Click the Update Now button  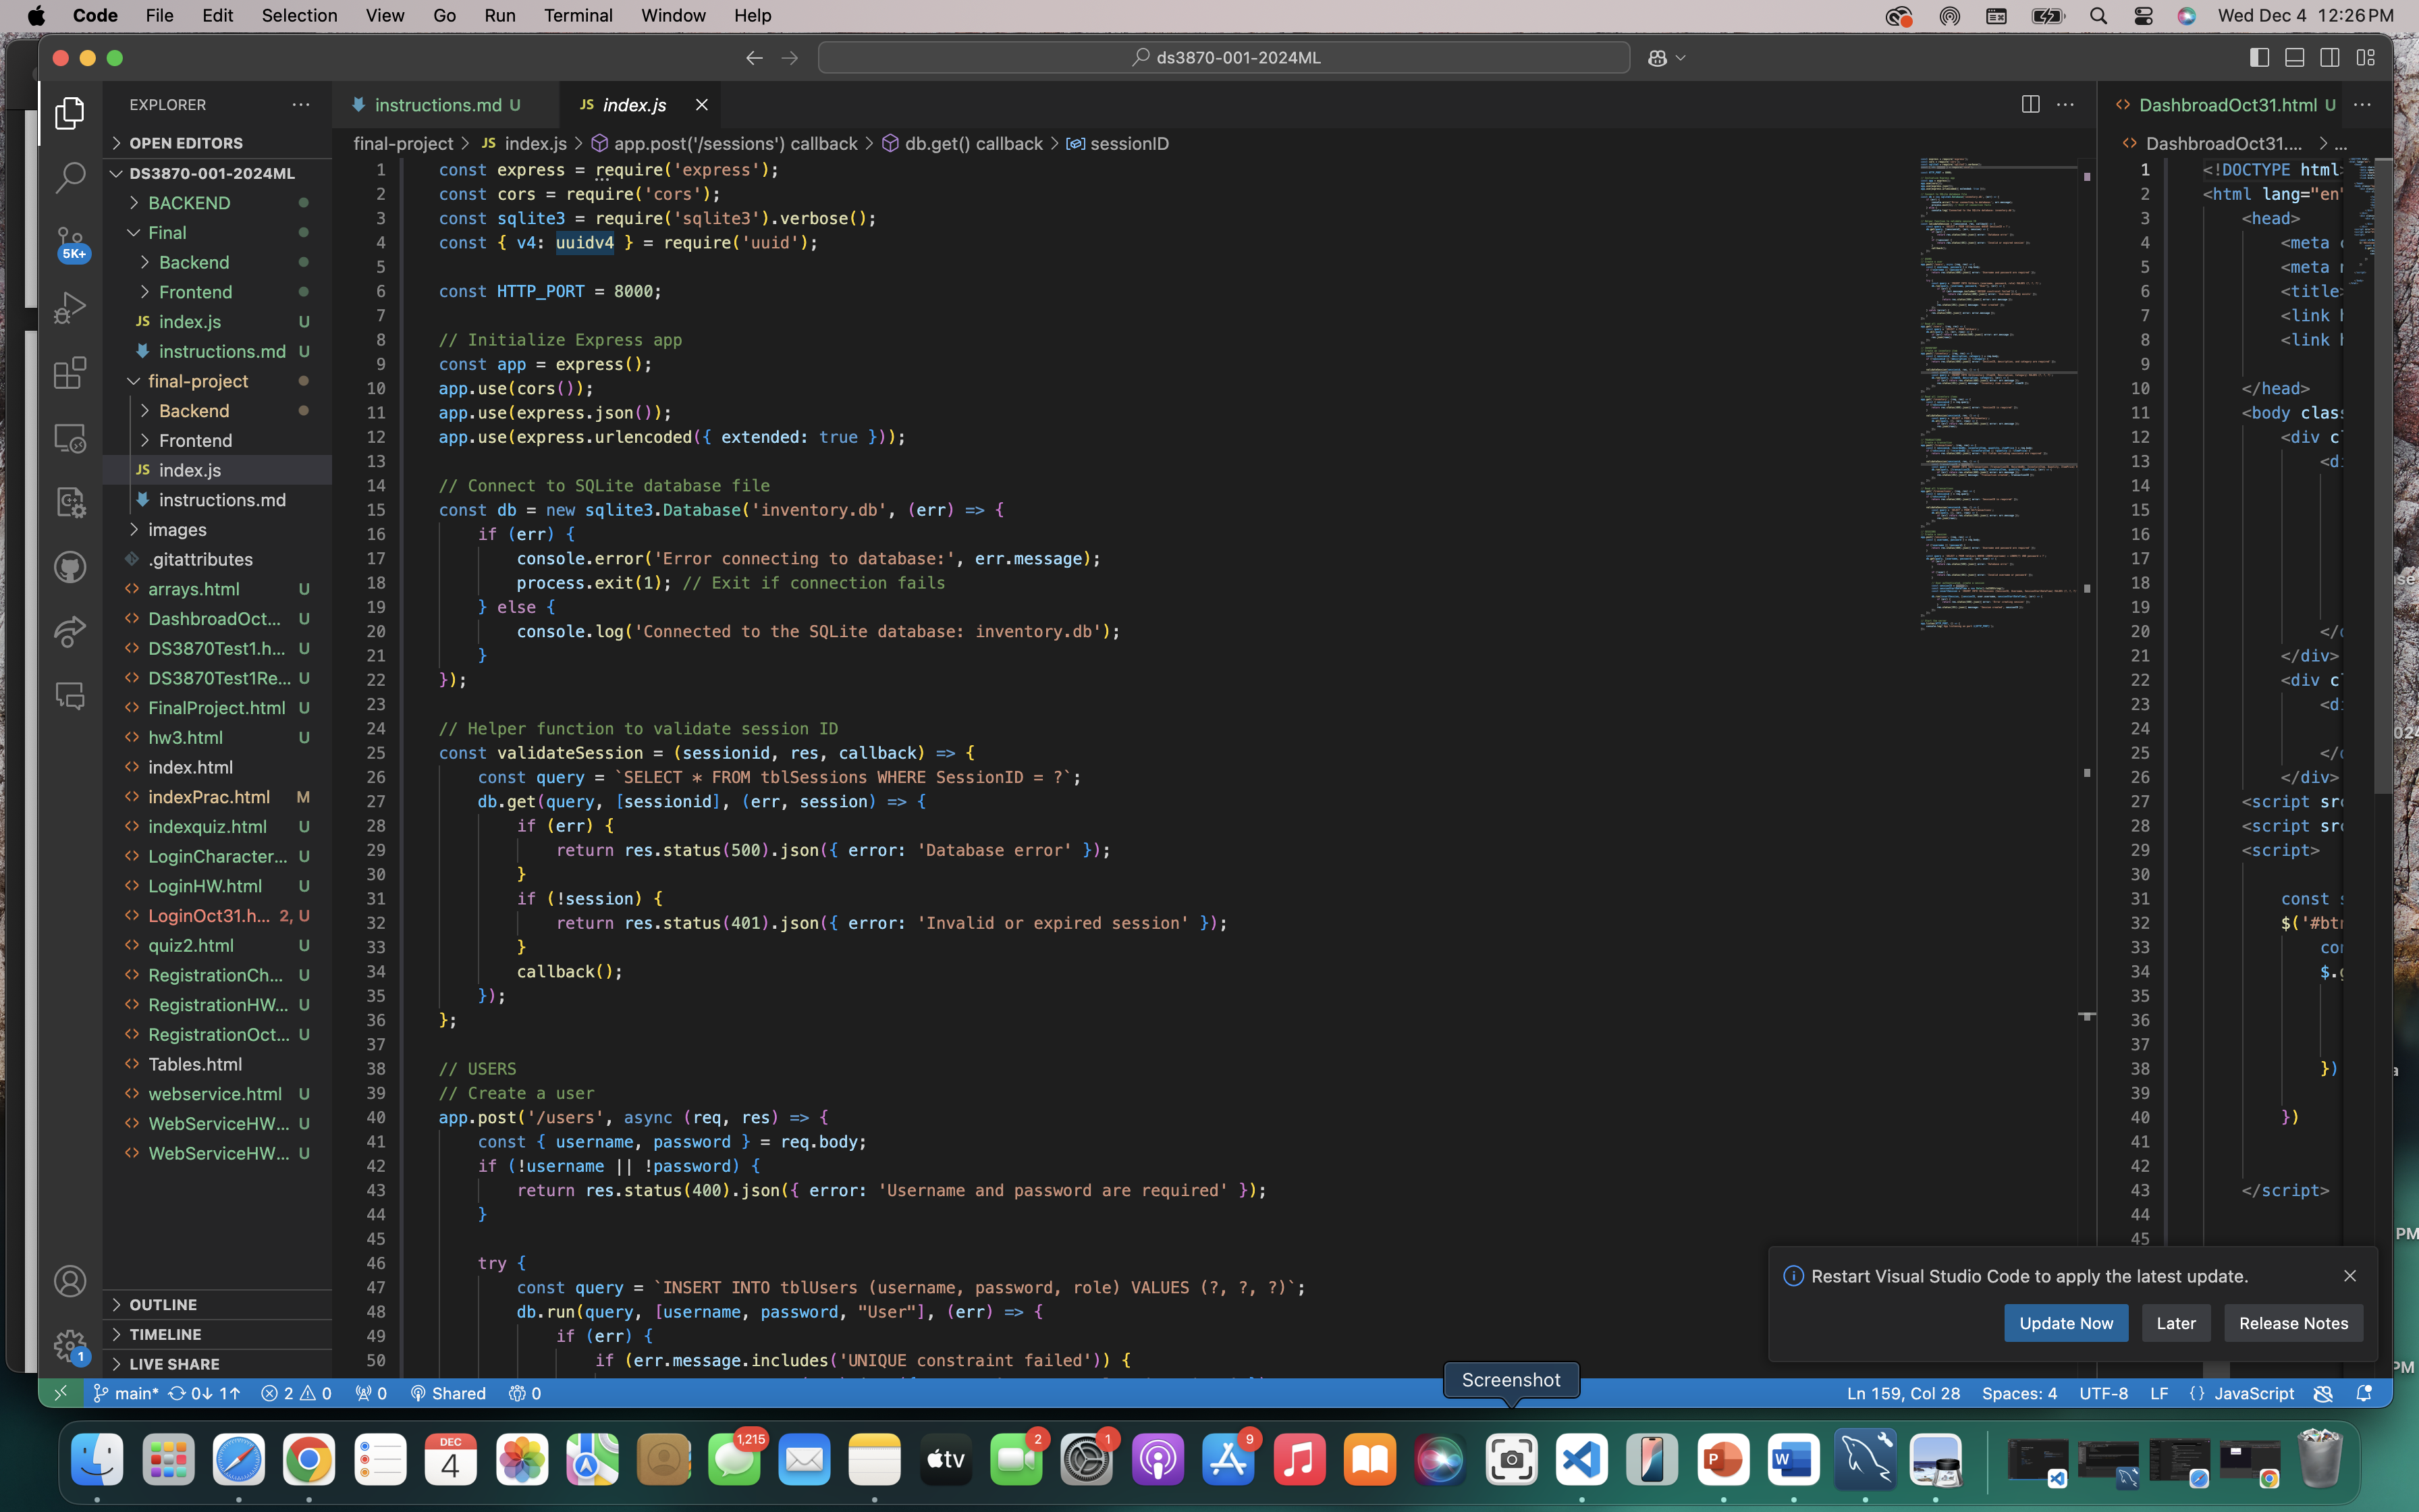(x=2065, y=1323)
